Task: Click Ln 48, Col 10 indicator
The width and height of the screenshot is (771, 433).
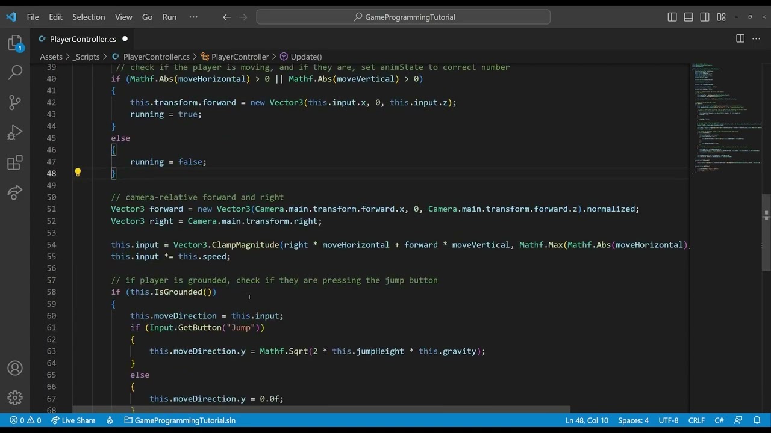Action: click(587, 420)
